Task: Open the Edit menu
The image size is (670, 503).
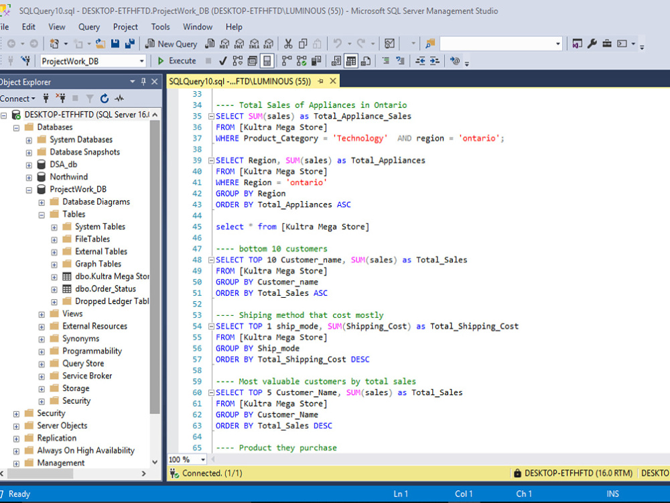Action: tap(29, 27)
